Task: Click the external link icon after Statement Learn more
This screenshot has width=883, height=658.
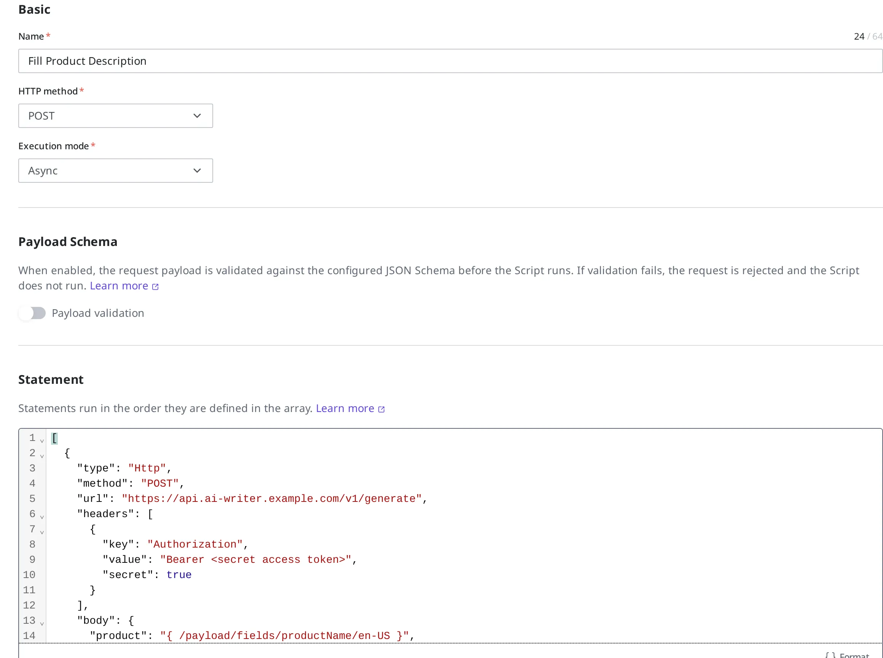Action: point(381,409)
